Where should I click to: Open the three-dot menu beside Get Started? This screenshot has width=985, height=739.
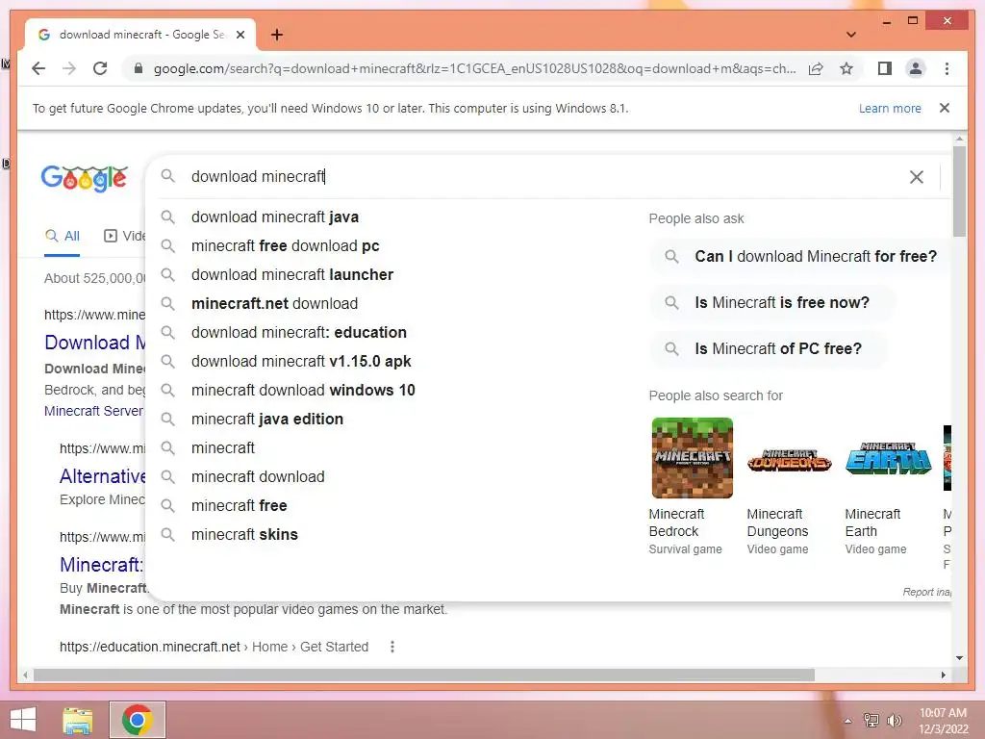[392, 647]
